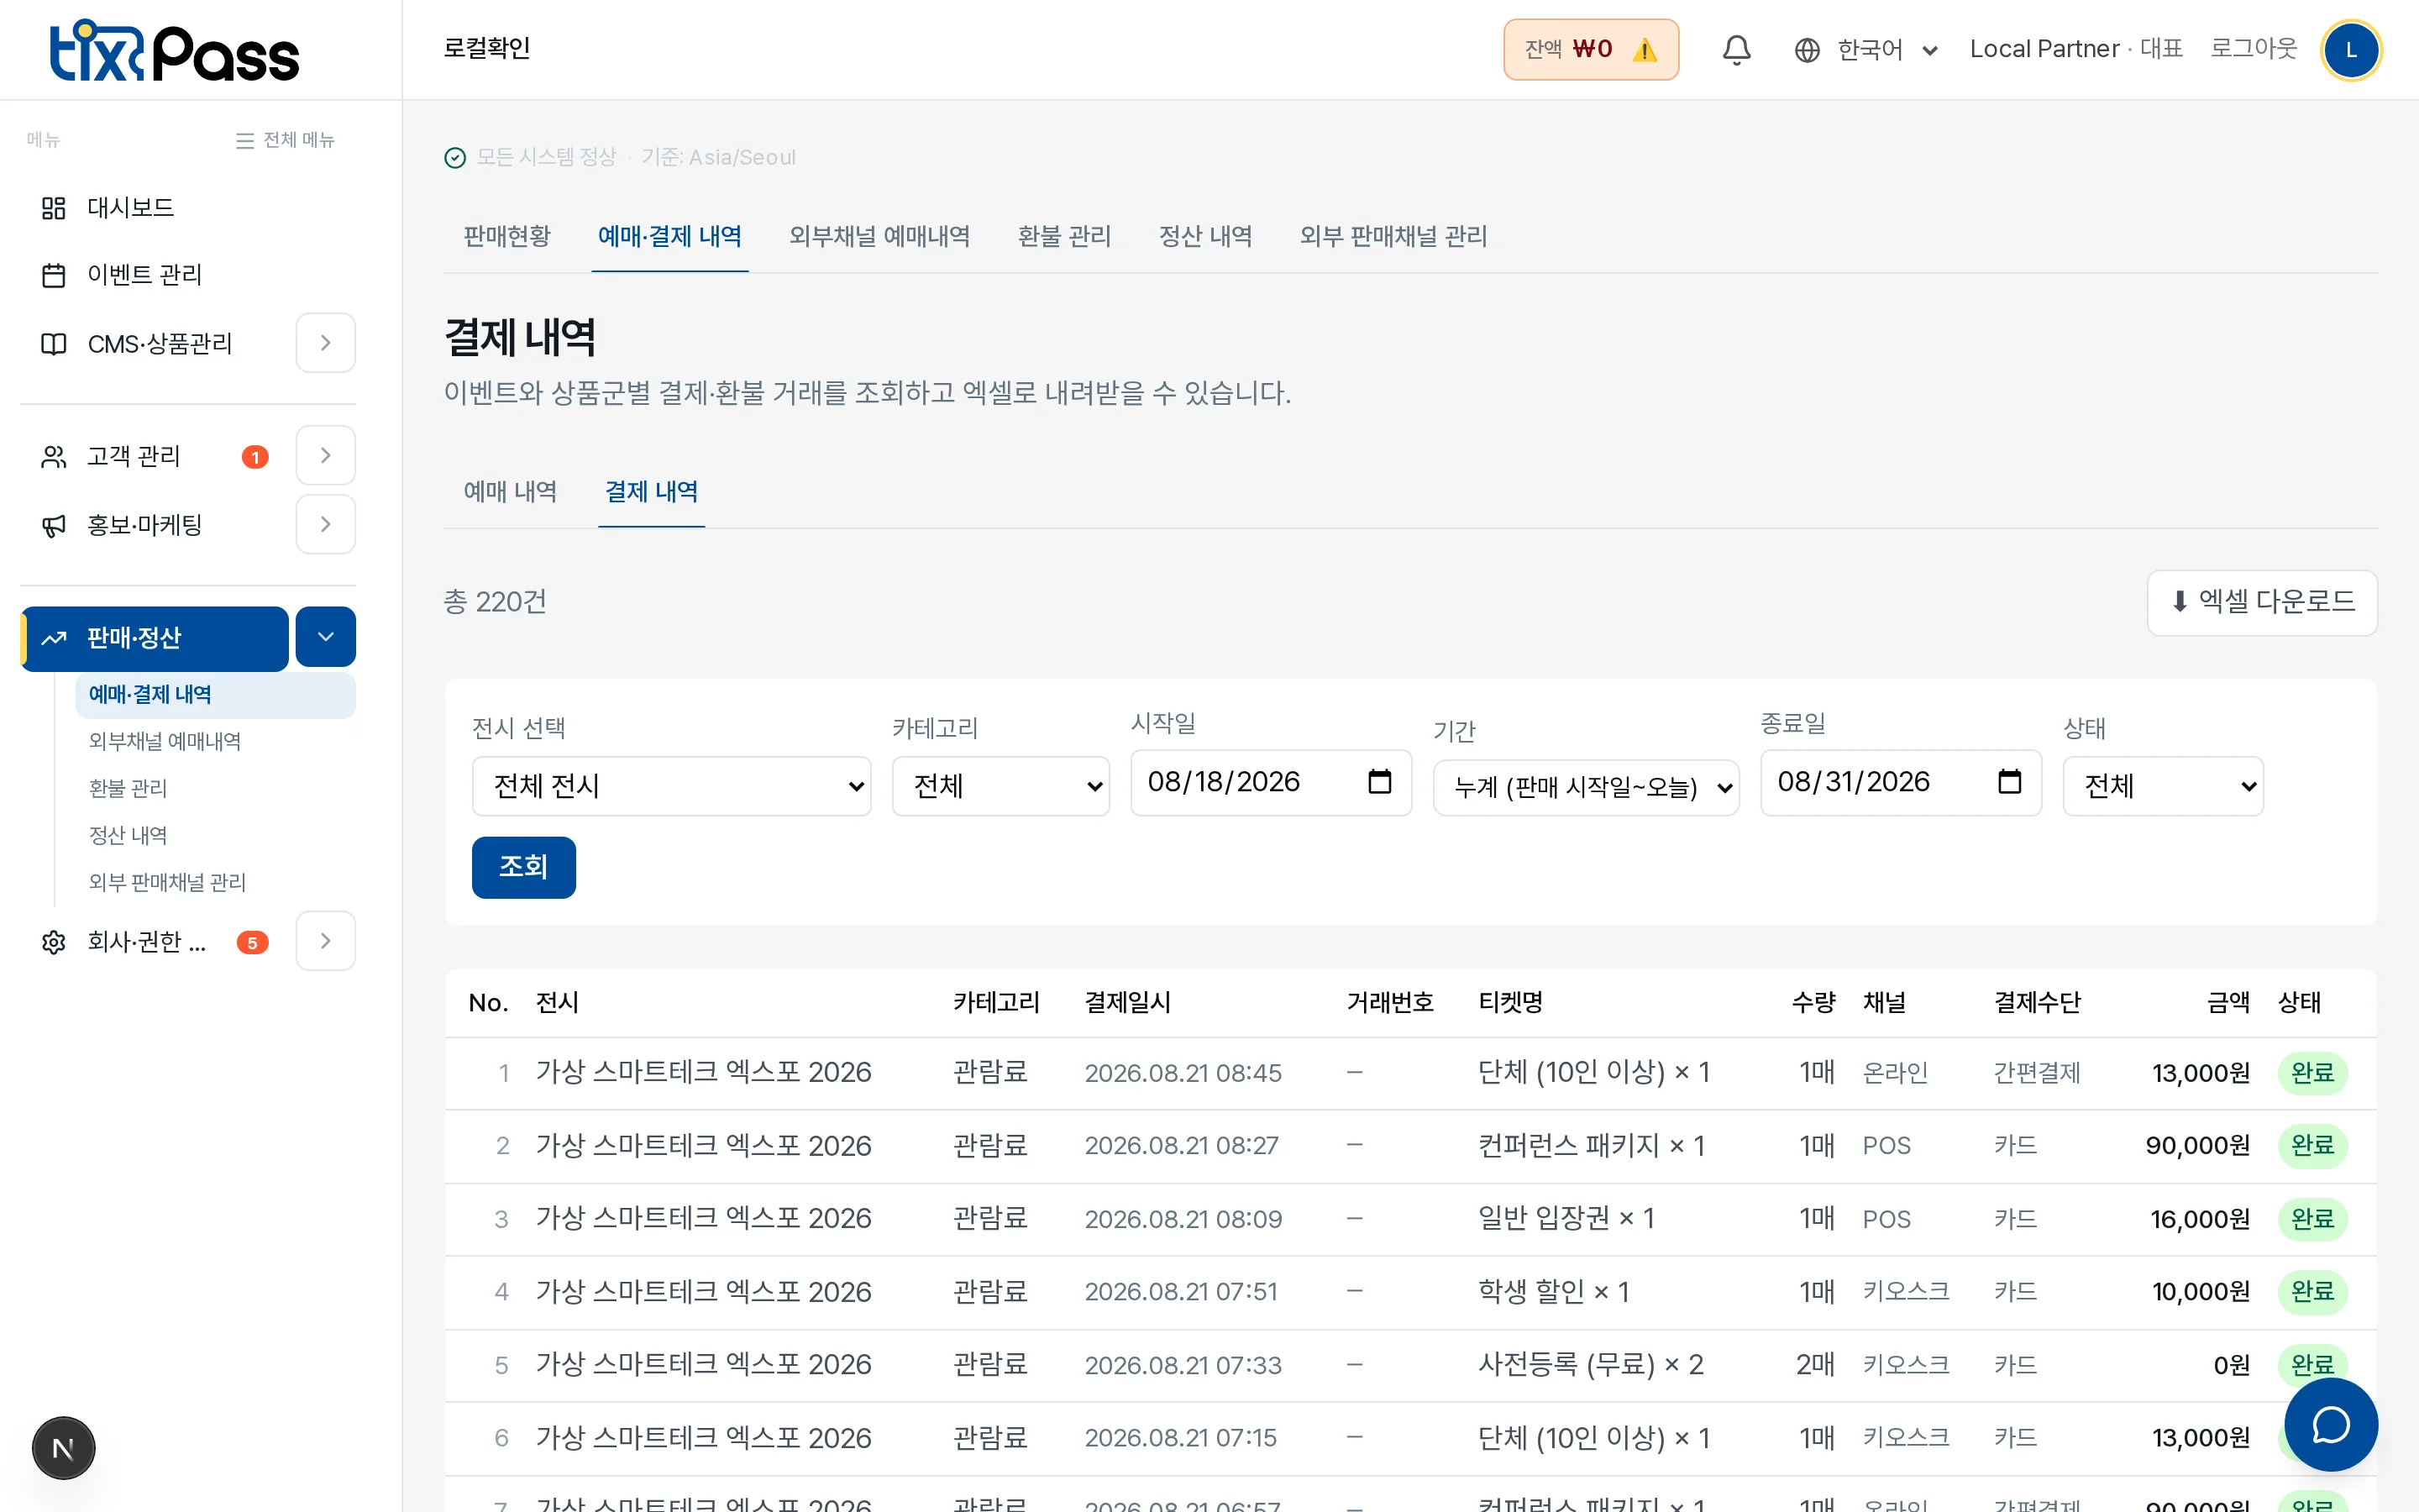Open the 전시 선택 dropdown

point(672,786)
